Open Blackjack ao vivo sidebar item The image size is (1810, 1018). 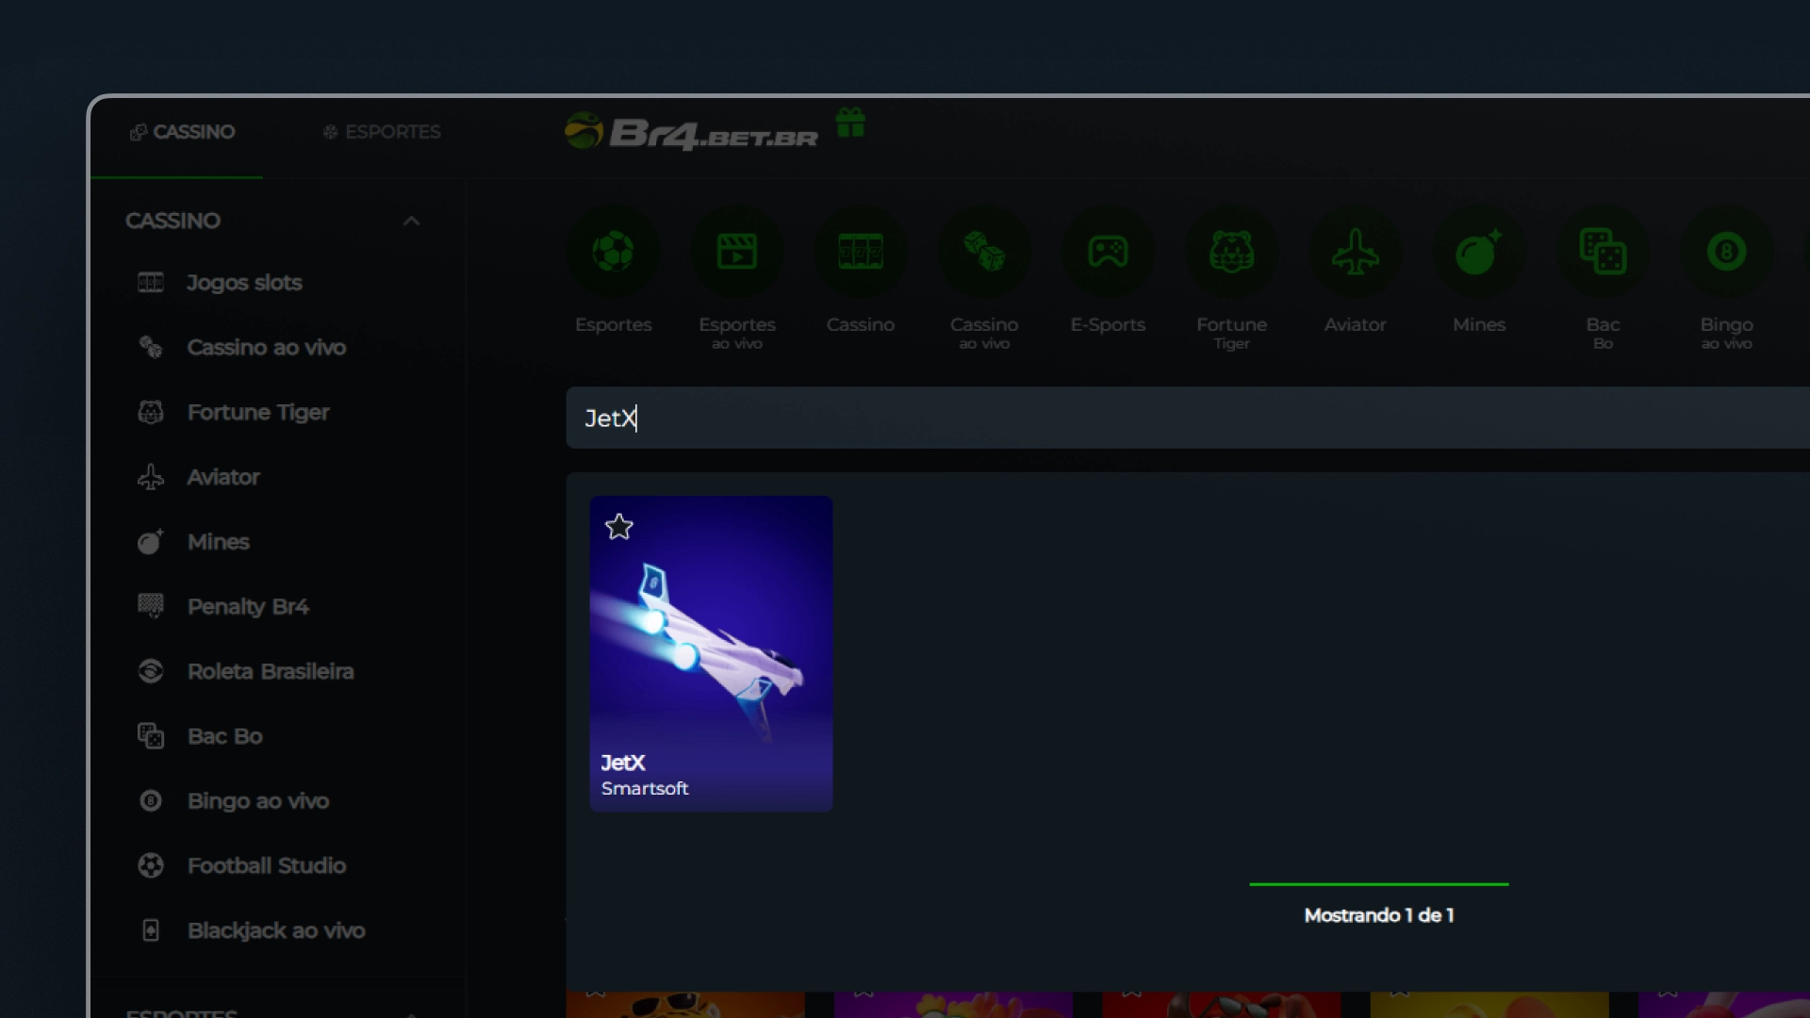pyautogui.click(x=275, y=930)
